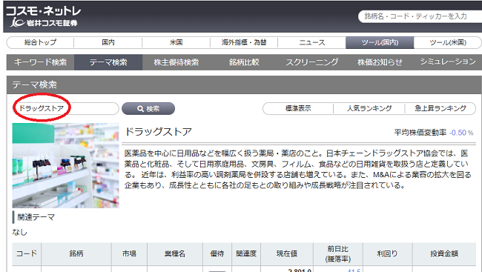The image size is (482, 272).
Task: Sort by 市場 column header
Action: coord(130,254)
